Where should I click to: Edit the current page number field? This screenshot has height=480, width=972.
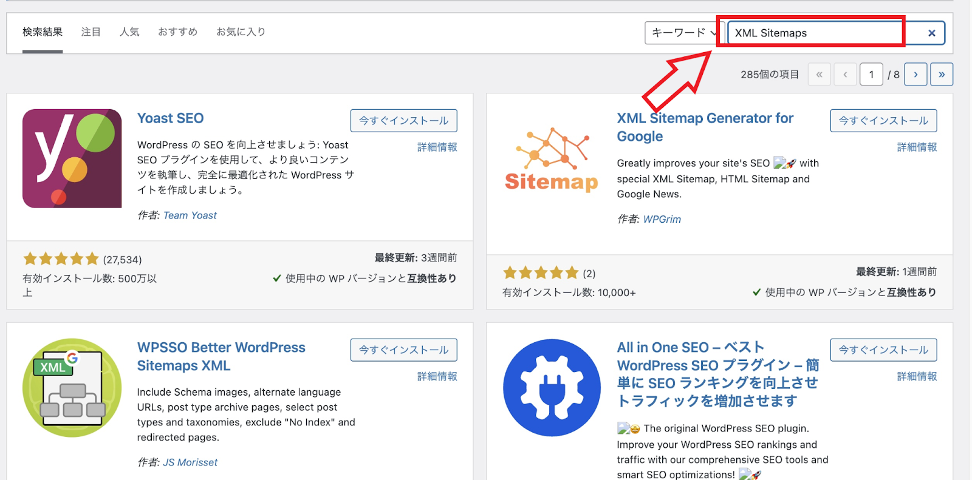(871, 75)
